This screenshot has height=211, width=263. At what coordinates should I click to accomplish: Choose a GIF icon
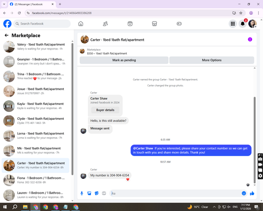pyautogui.click(x=104, y=194)
